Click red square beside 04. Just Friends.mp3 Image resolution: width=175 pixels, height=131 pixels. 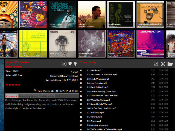click(81, 83)
